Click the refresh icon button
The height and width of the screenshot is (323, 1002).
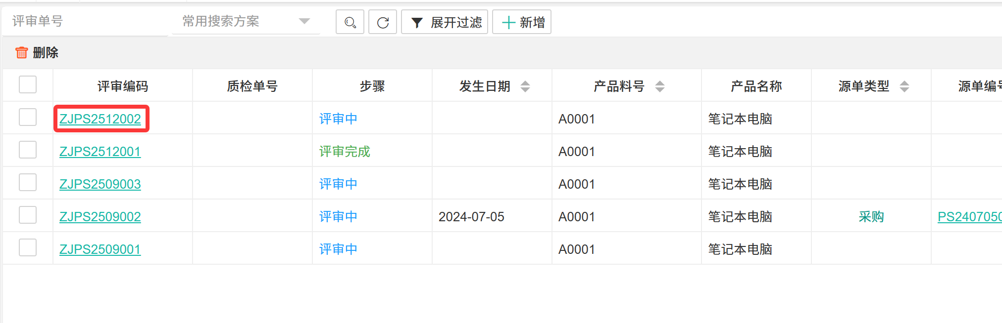coord(383,22)
